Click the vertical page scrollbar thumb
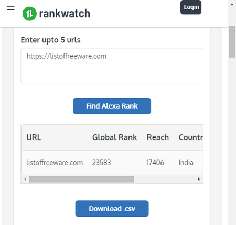The image size is (236, 225). [232, 41]
